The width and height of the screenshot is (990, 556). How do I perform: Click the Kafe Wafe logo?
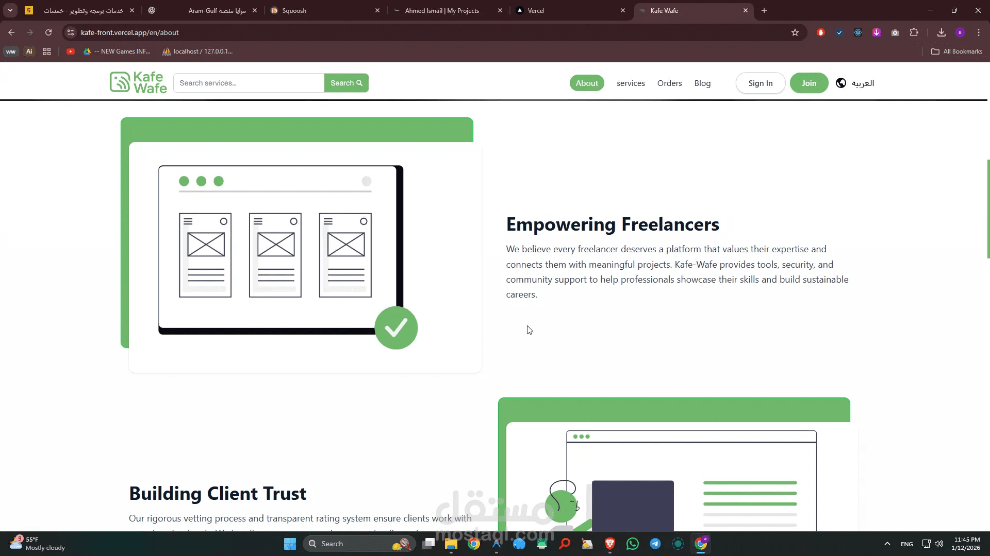[x=138, y=82]
